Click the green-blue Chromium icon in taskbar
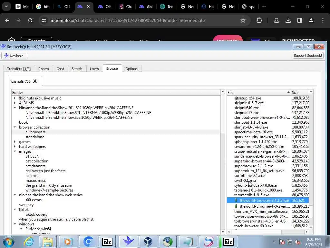330x248 pixels. 168,242
